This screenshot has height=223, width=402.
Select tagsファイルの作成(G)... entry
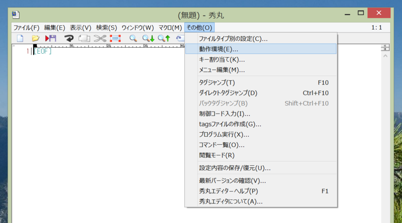point(261,124)
